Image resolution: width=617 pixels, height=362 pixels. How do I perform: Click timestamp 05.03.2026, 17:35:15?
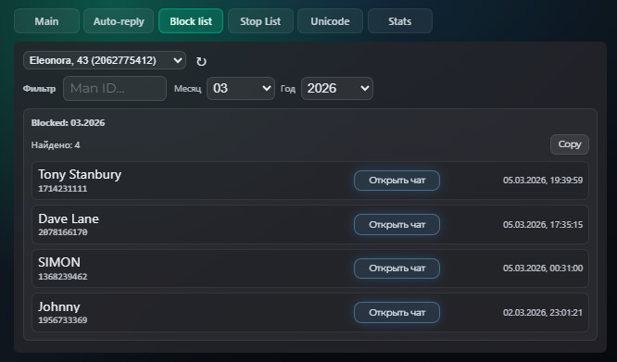coord(543,225)
